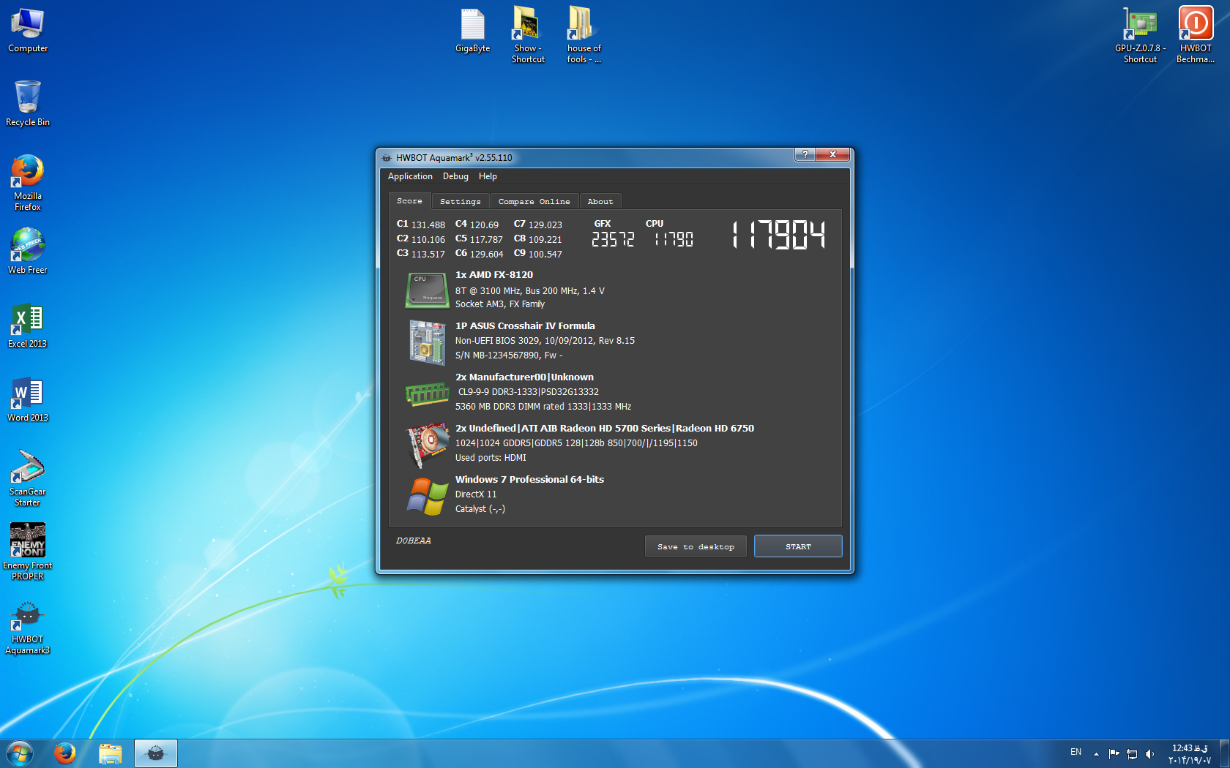Launch the HWBOT Aquamark3 desktop shortcut
The image size is (1230, 768).
point(28,627)
